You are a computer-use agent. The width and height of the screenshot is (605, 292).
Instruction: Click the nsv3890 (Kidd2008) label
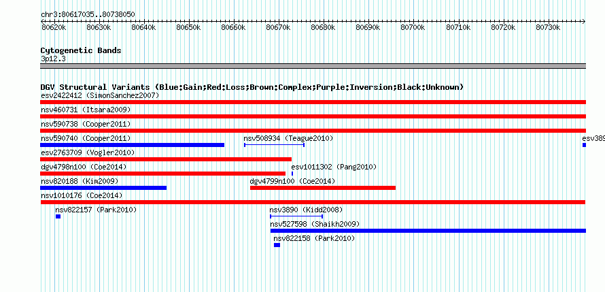click(x=306, y=210)
